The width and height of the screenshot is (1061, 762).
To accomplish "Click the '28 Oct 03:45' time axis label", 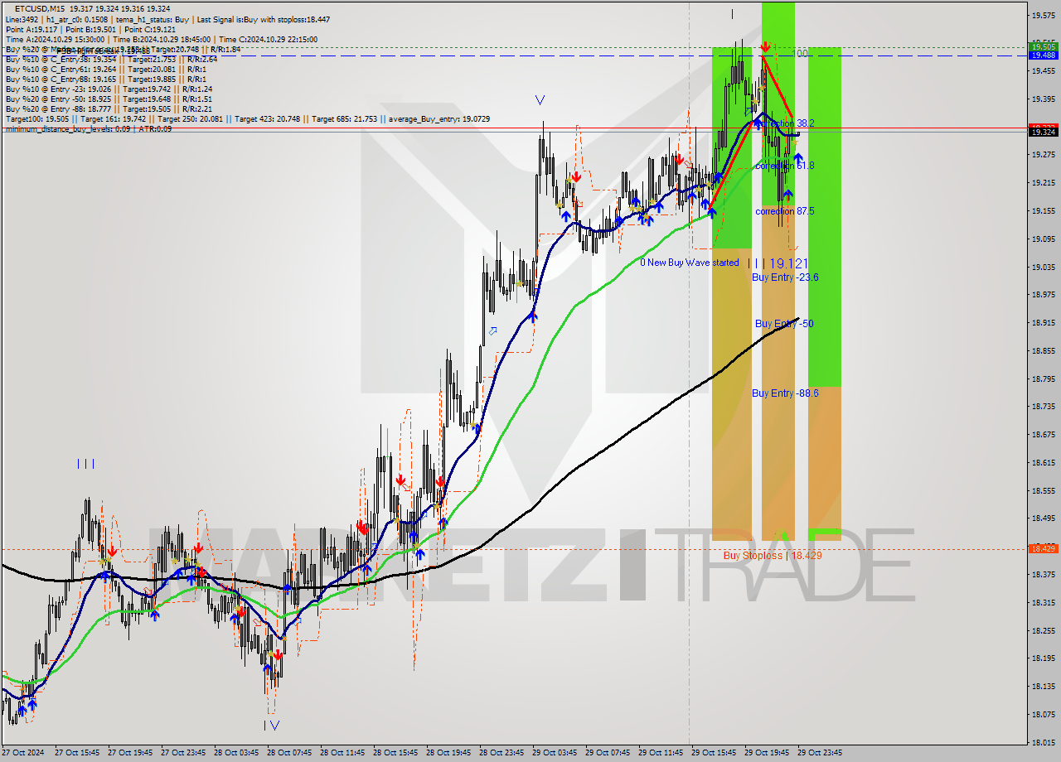I will [x=236, y=753].
